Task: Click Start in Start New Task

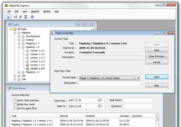Action: pyautogui.click(x=157, y=77)
